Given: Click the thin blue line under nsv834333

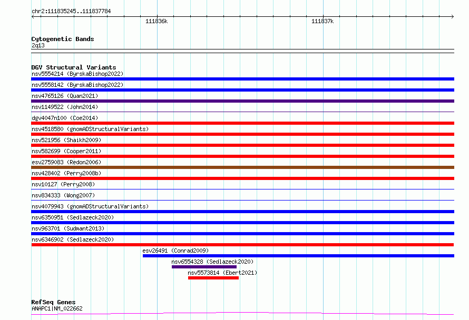Looking at the screenshot, I should click(x=242, y=200).
